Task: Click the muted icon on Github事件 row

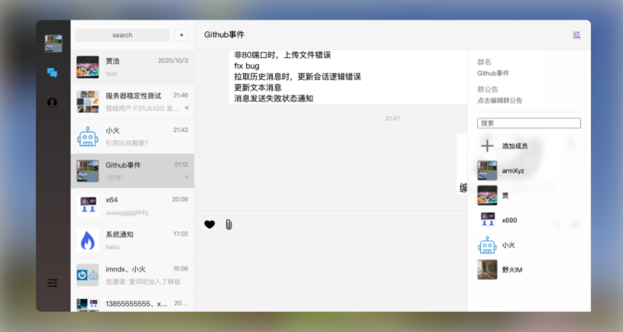Action: 187,177
